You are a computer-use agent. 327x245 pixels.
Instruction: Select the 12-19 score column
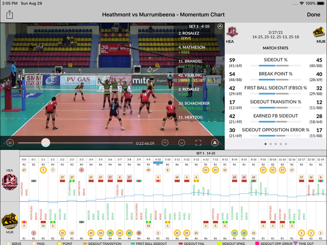point(320,160)
